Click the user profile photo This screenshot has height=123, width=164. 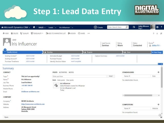[x=153, y=27]
